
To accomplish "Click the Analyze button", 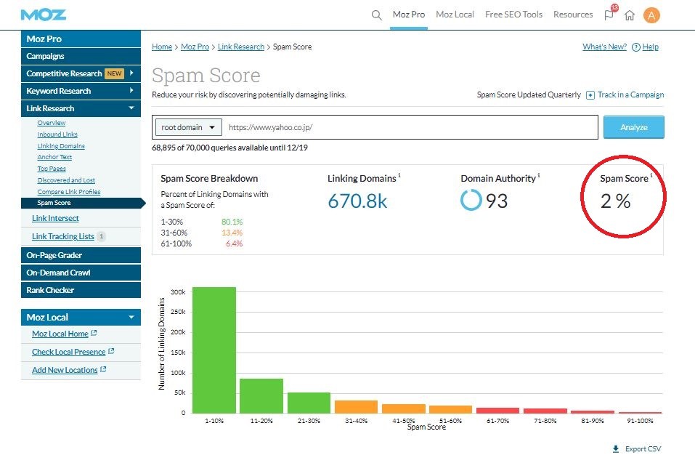I will tap(634, 127).
